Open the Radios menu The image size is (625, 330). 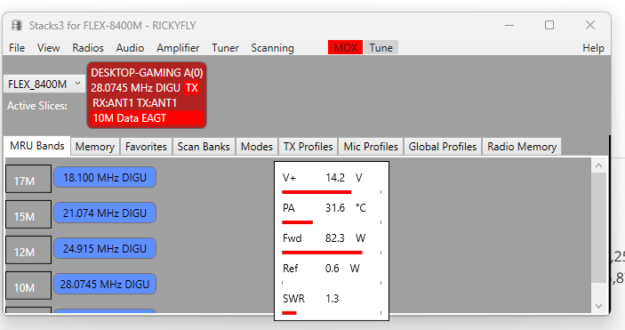pyautogui.click(x=88, y=48)
